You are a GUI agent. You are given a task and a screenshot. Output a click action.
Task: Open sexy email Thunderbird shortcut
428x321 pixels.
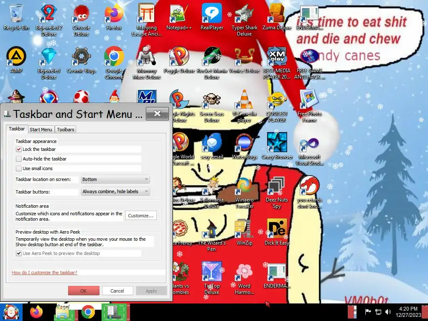pyautogui.click(x=212, y=146)
